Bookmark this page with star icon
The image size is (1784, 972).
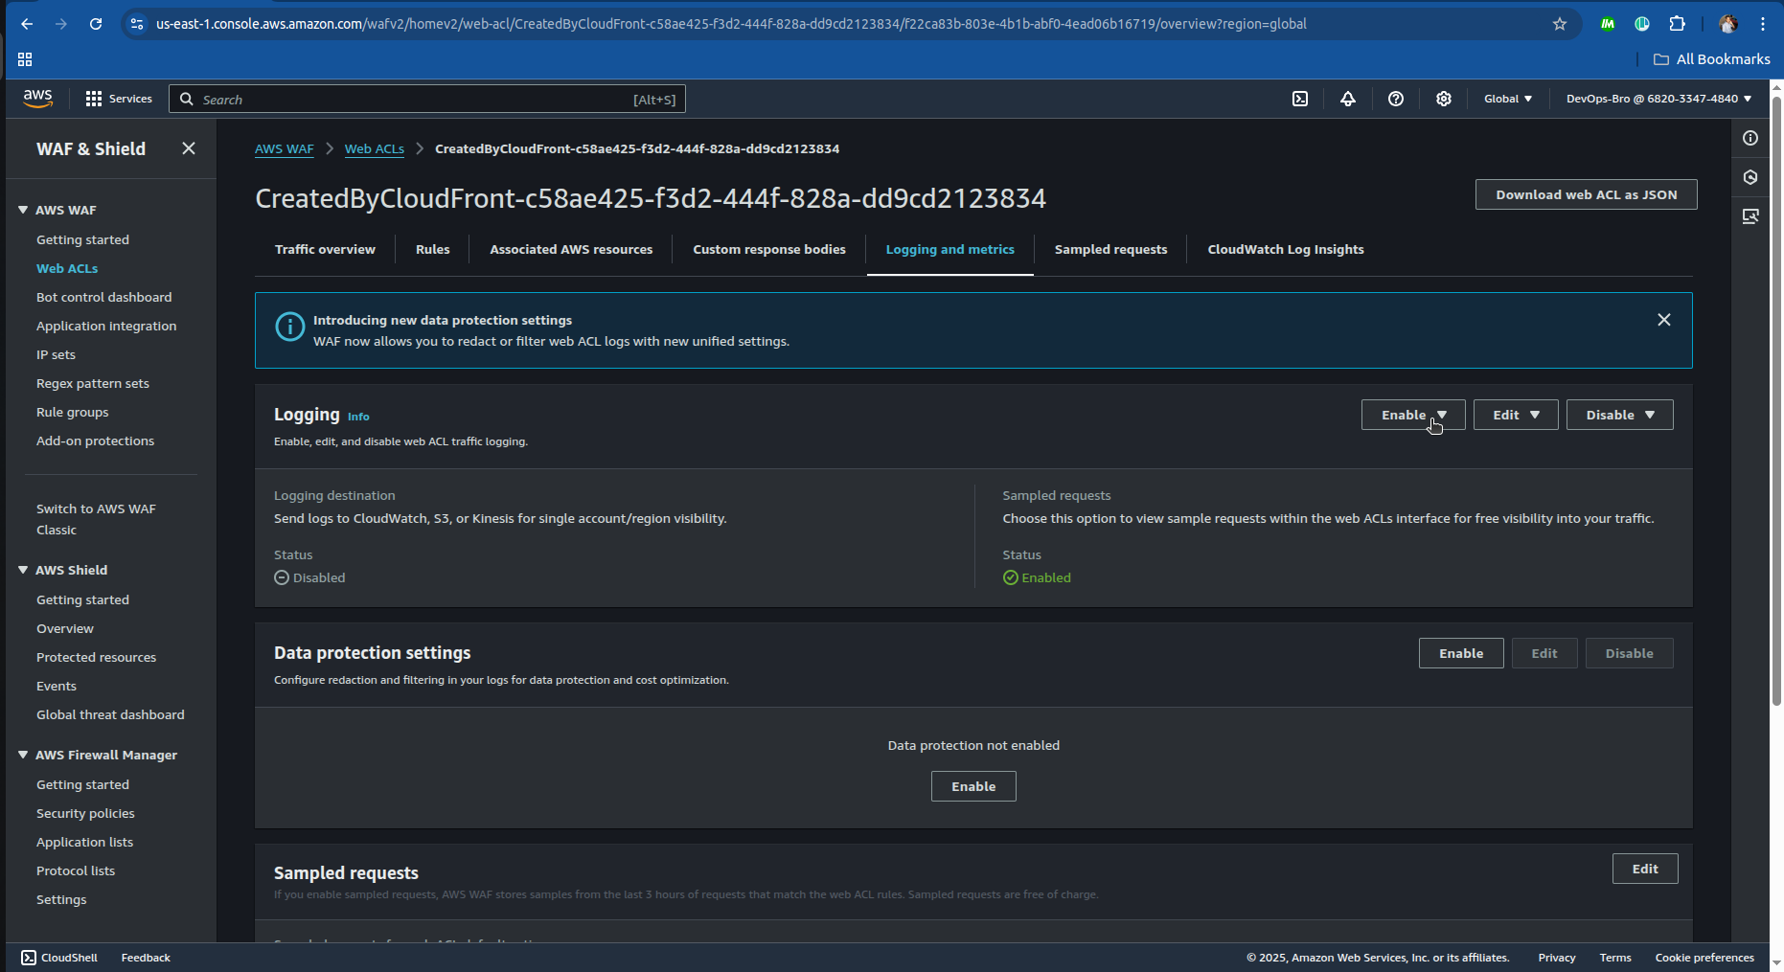(x=1560, y=24)
